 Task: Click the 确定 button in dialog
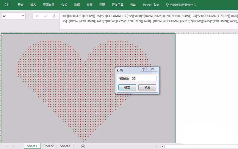click(x=127, y=87)
